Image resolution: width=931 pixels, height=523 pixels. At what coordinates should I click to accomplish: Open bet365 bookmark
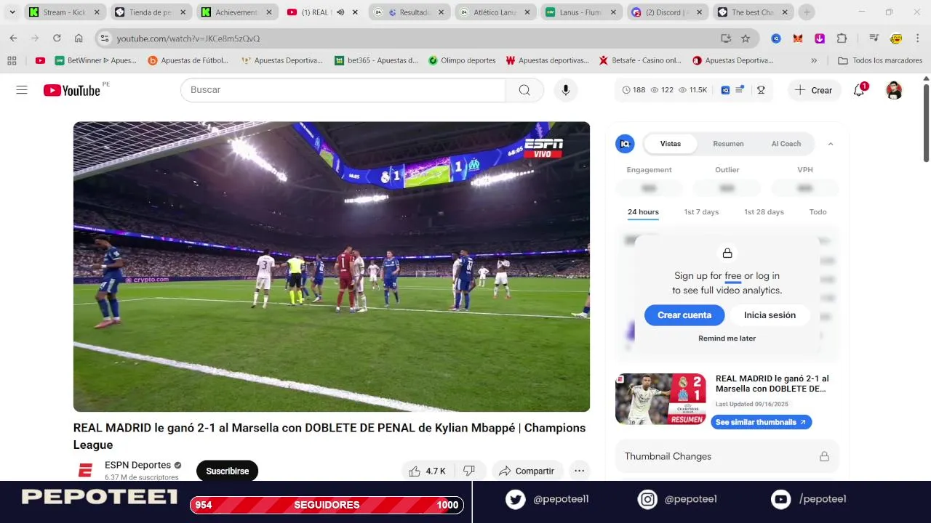[376, 60]
